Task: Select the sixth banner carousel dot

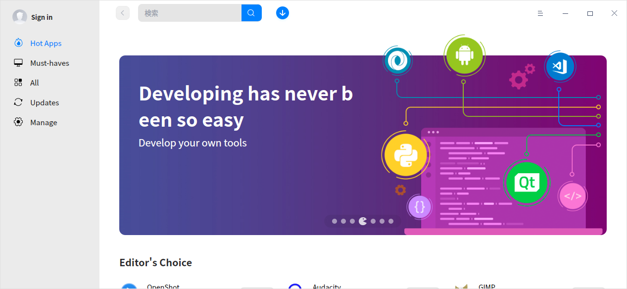Action: click(382, 221)
